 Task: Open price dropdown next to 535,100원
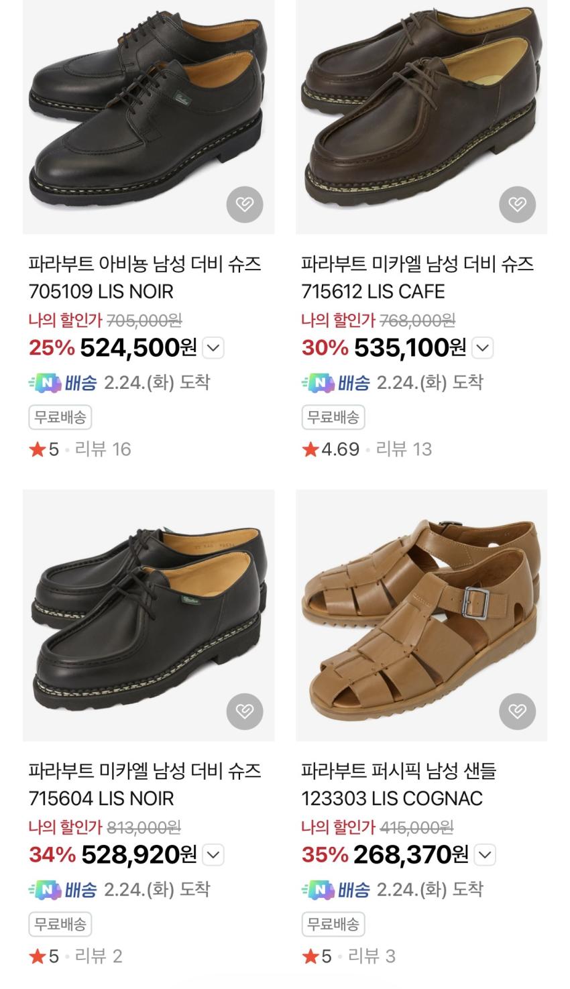(483, 348)
